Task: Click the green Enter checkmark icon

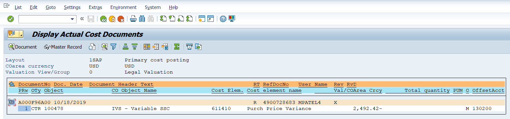Action: [11, 19]
